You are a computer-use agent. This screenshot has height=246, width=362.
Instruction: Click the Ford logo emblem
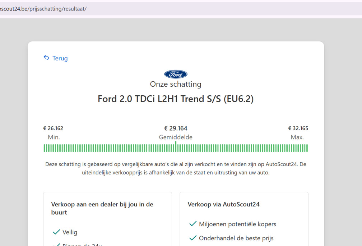176,74
